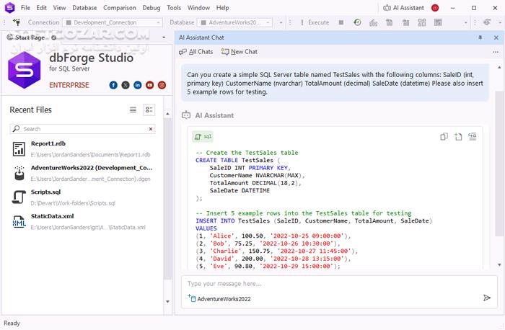505x330 pixels.
Task: Open the Tools menu
Action: 174,8
